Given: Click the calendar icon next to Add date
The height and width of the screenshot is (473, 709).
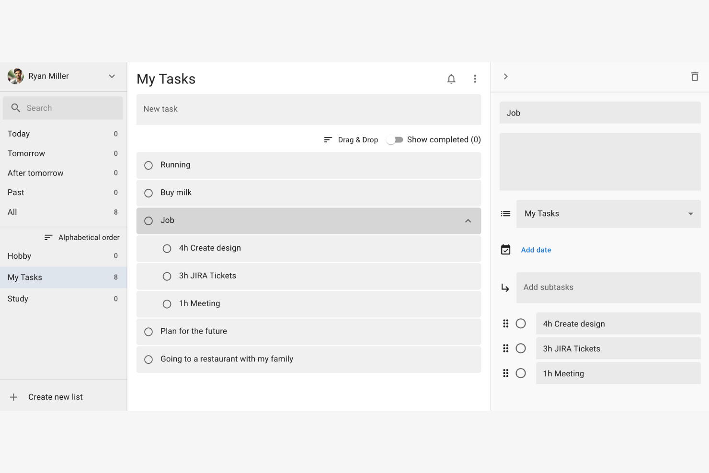Looking at the screenshot, I should click(x=505, y=249).
